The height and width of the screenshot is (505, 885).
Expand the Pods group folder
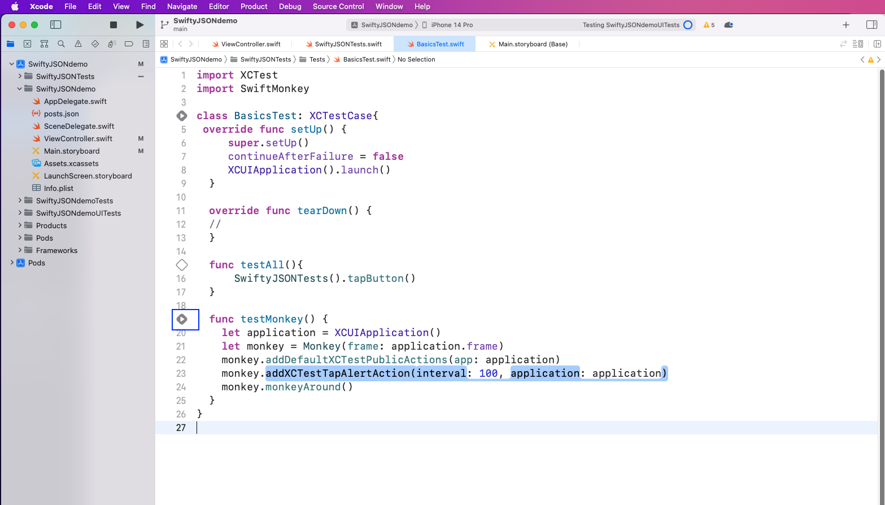coord(20,238)
